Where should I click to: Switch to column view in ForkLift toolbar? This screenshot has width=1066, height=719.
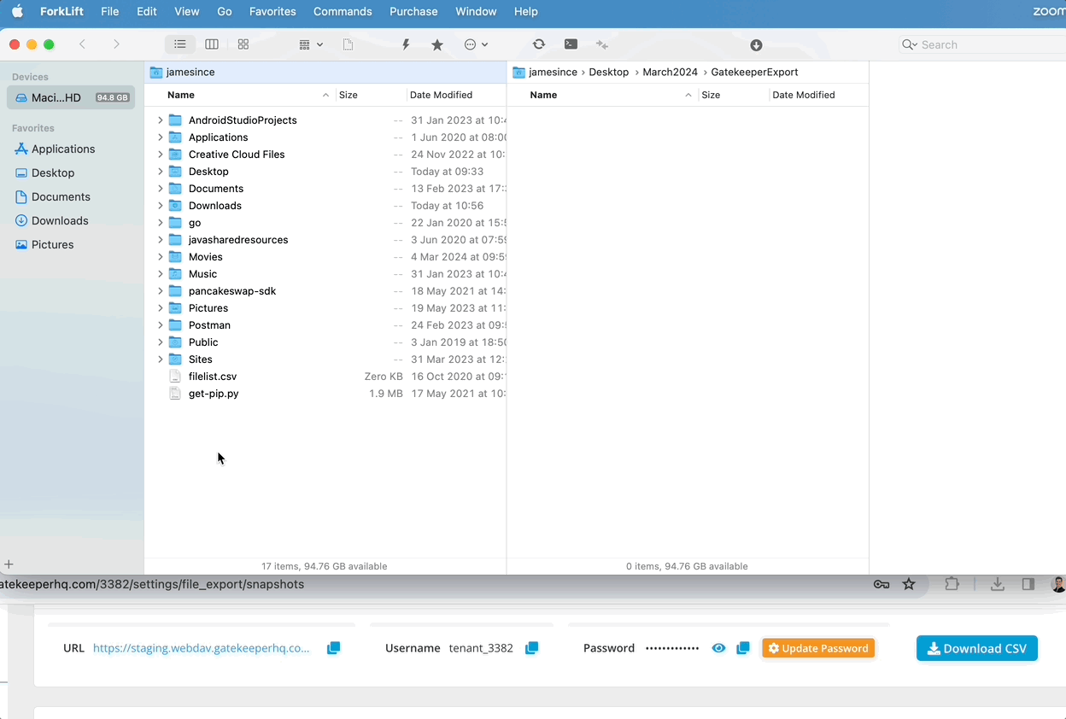212,44
